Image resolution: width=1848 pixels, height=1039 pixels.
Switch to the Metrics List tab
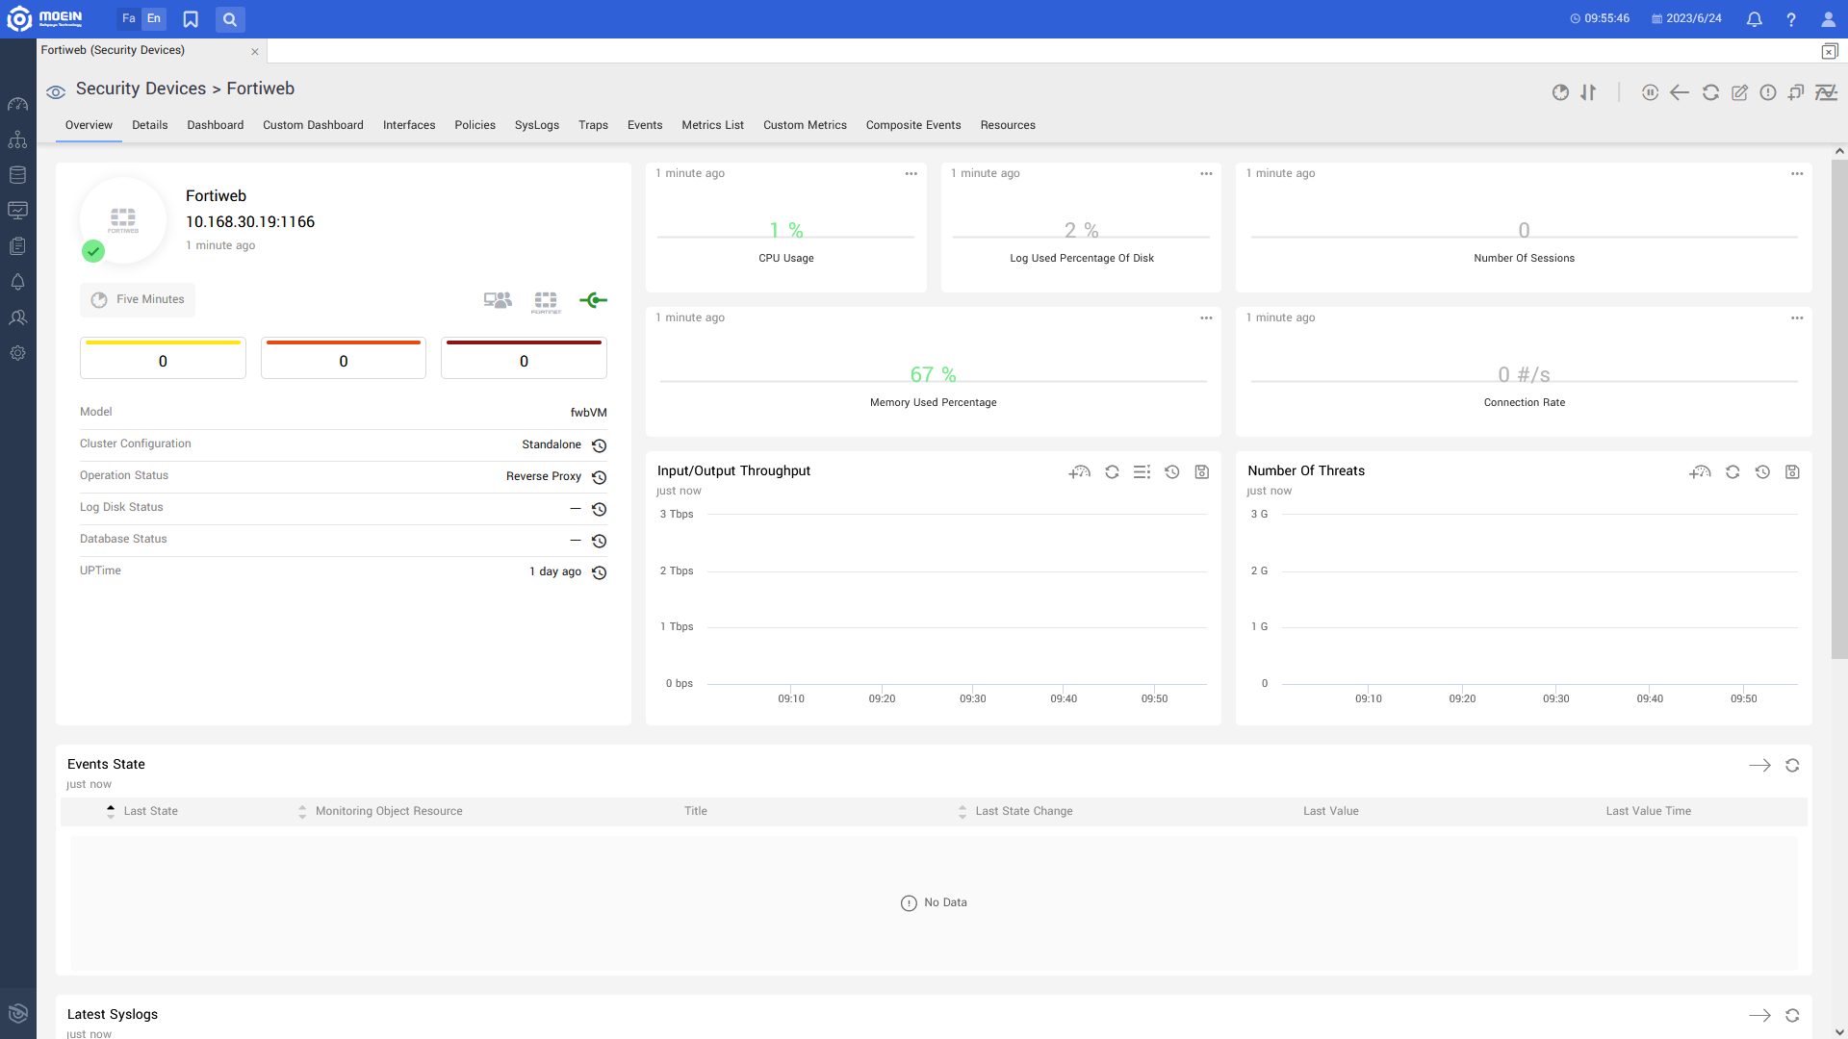712,125
